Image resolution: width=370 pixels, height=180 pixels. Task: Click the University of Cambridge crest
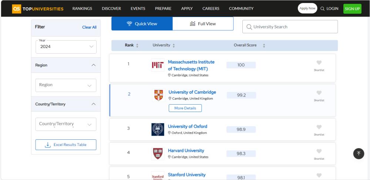(x=158, y=95)
